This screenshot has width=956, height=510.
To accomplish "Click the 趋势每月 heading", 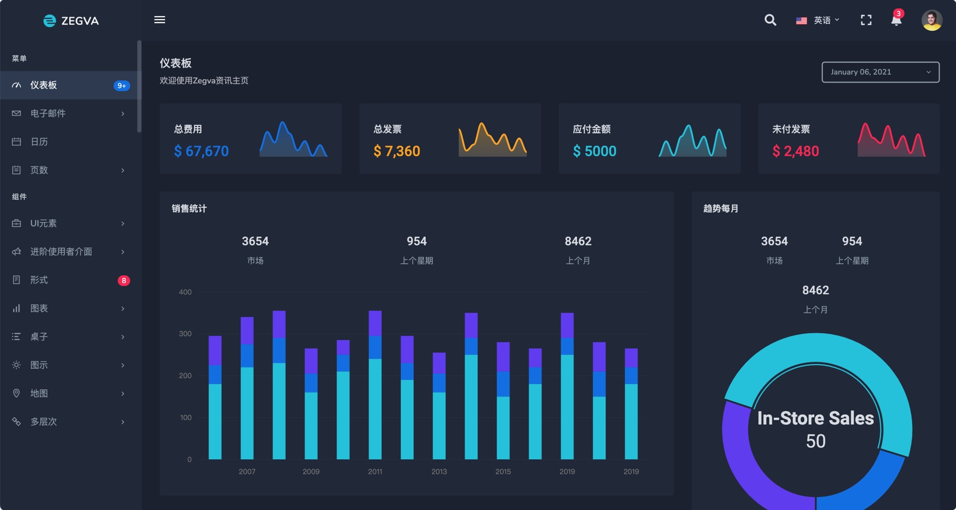I will coord(721,209).
